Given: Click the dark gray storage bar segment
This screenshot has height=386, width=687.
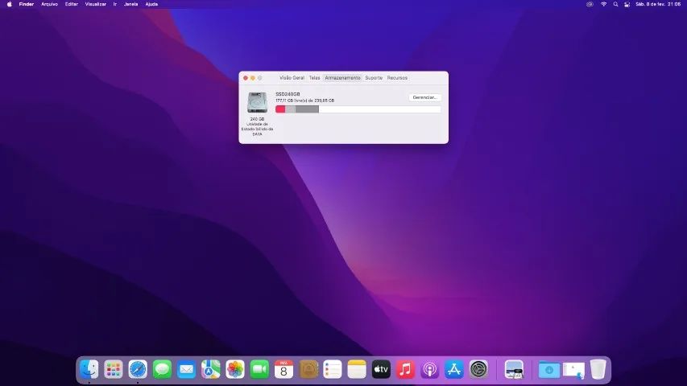Looking at the screenshot, I should click(x=307, y=109).
